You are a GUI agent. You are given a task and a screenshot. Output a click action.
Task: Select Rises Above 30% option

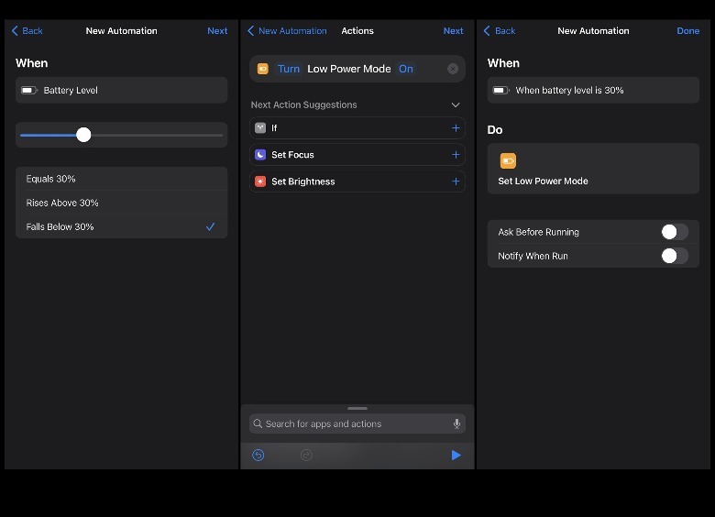pyautogui.click(x=121, y=203)
